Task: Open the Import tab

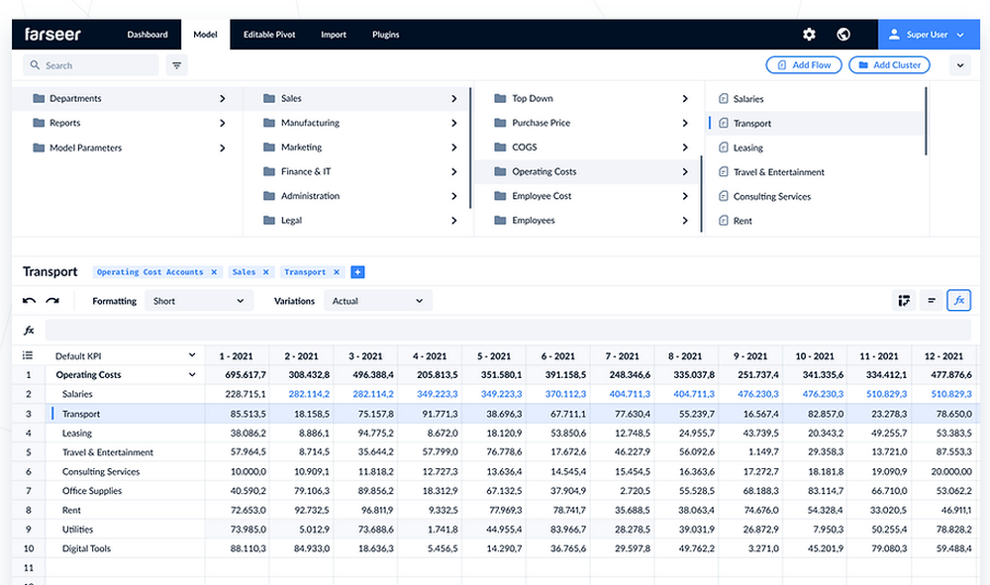Action: (x=334, y=35)
